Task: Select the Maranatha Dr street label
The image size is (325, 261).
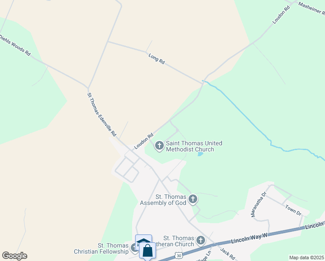Action: 259,204
